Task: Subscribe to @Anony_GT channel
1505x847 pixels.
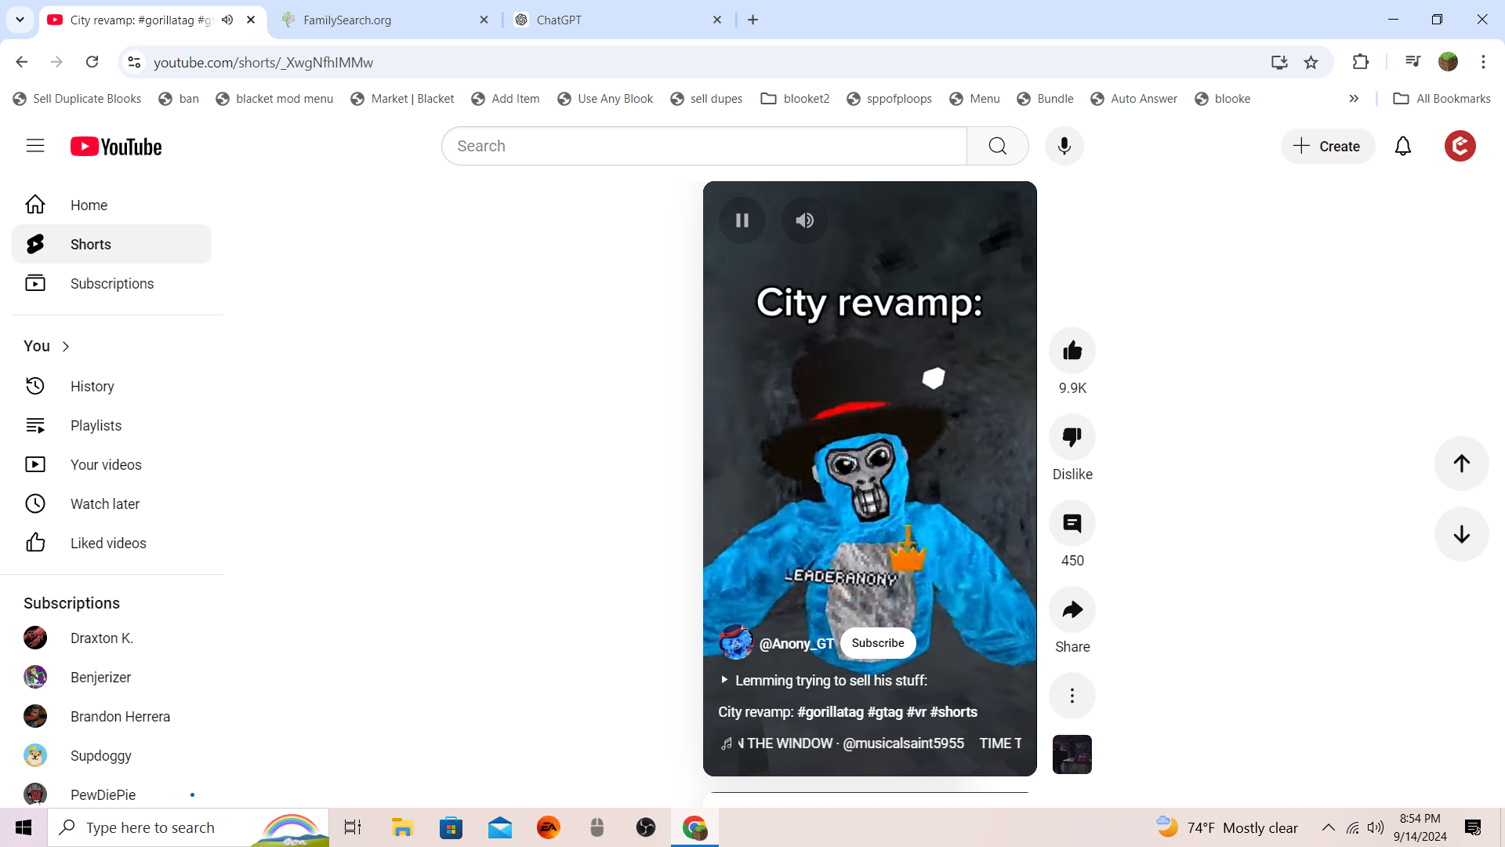Action: tap(877, 643)
